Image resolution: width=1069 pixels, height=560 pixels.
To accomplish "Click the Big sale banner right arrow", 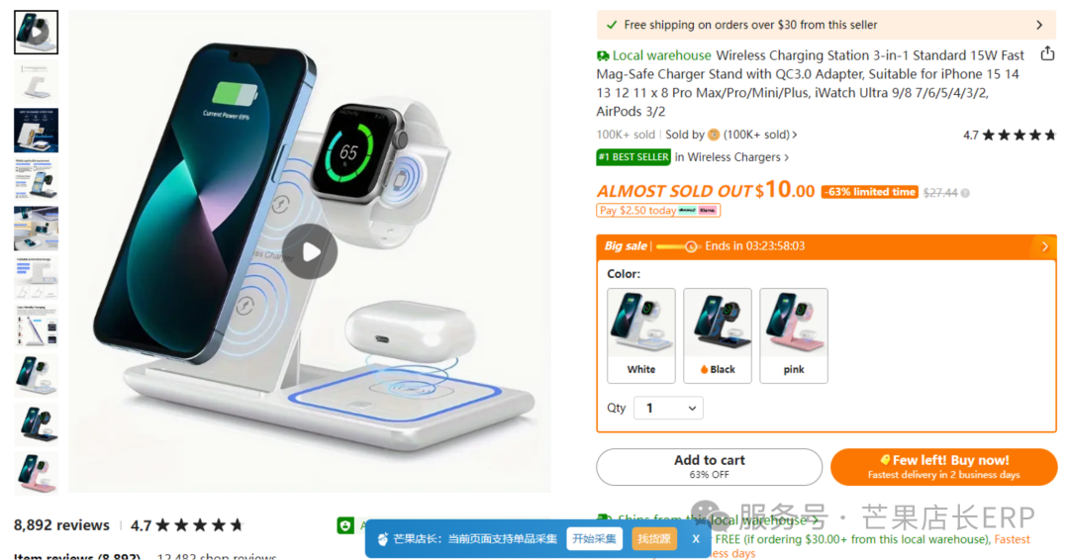I will point(1044,246).
